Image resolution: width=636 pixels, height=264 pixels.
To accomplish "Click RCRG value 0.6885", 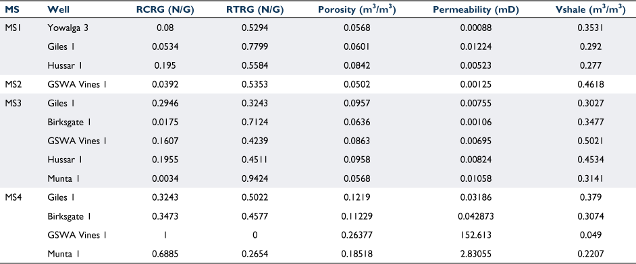I will tap(165, 253).
